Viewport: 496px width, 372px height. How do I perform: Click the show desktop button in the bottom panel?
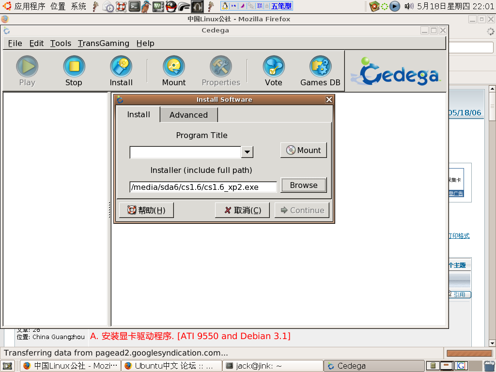click(x=7, y=366)
